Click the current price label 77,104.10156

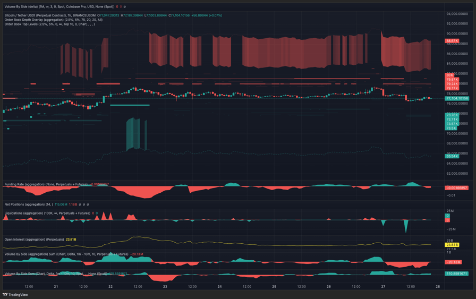click(x=457, y=98)
